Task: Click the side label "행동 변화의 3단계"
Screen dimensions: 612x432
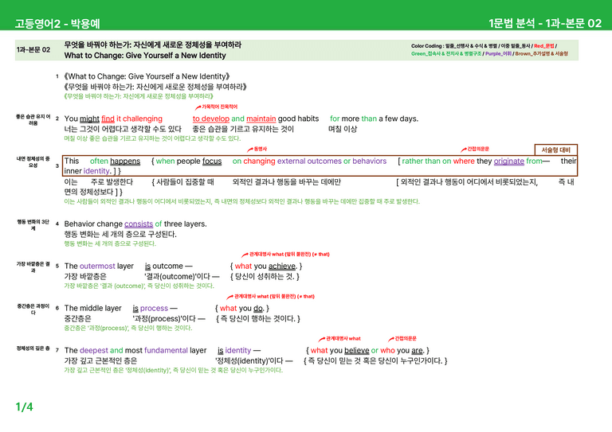Action: coord(33,225)
